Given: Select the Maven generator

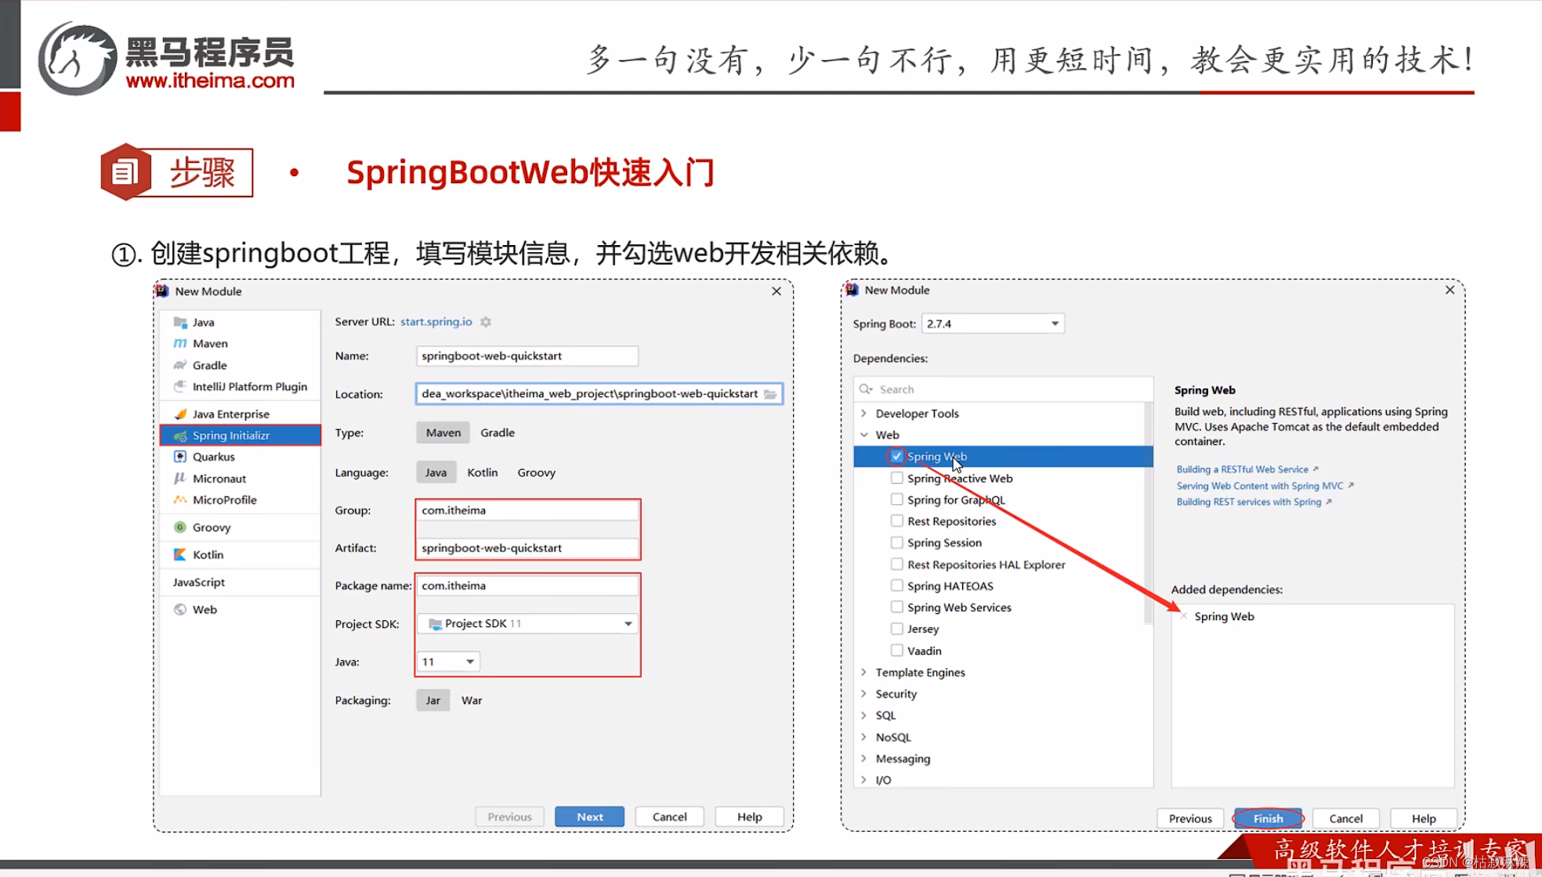Looking at the screenshot, I should coord(208,343).
